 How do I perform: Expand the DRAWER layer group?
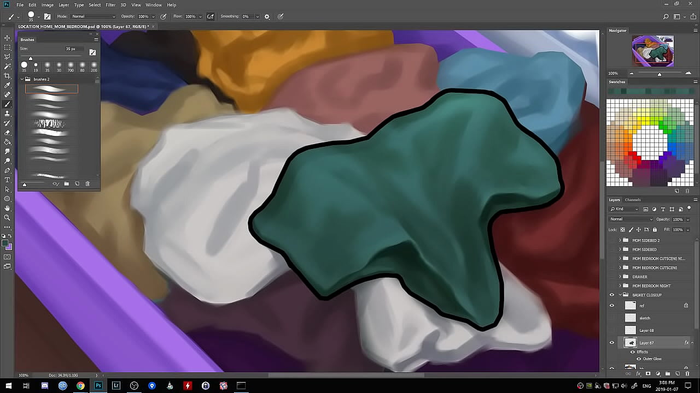tap(620, 277)
